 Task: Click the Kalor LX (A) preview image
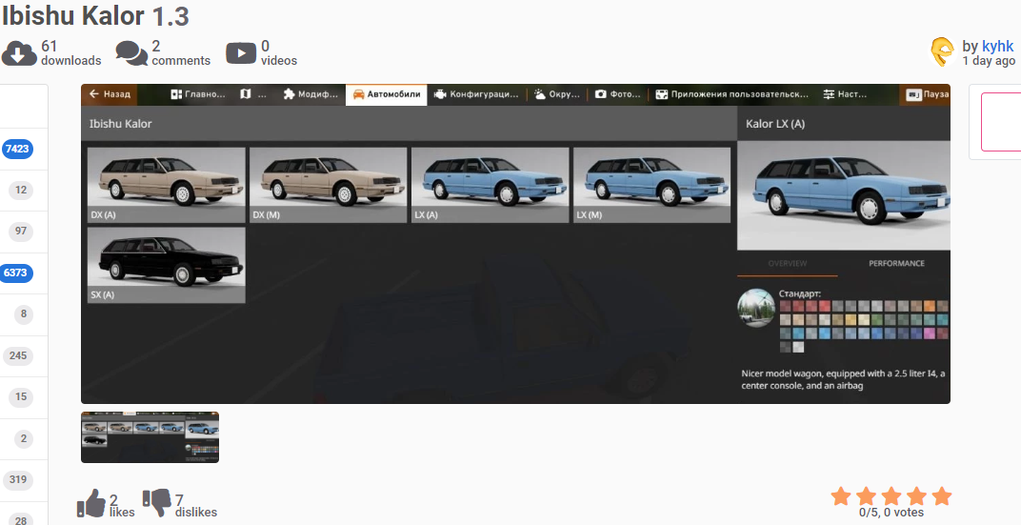click(844, 195)
